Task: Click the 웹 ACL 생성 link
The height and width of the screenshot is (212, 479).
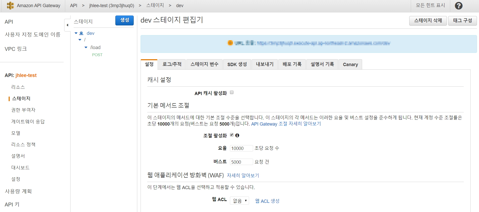Action: pos(267,201)
